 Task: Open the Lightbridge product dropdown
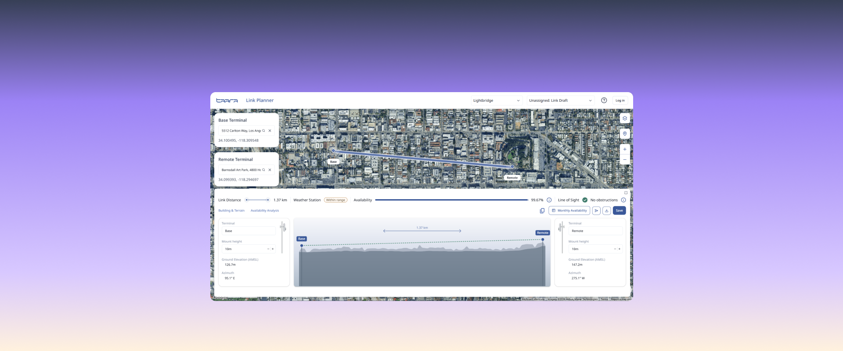pos(497,100)
